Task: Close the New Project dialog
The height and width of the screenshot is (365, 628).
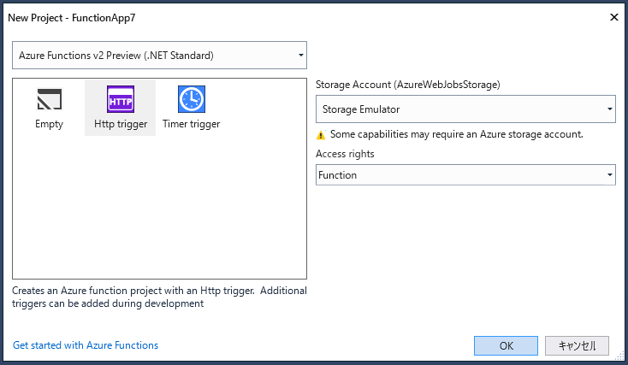Action: (613, 17)
